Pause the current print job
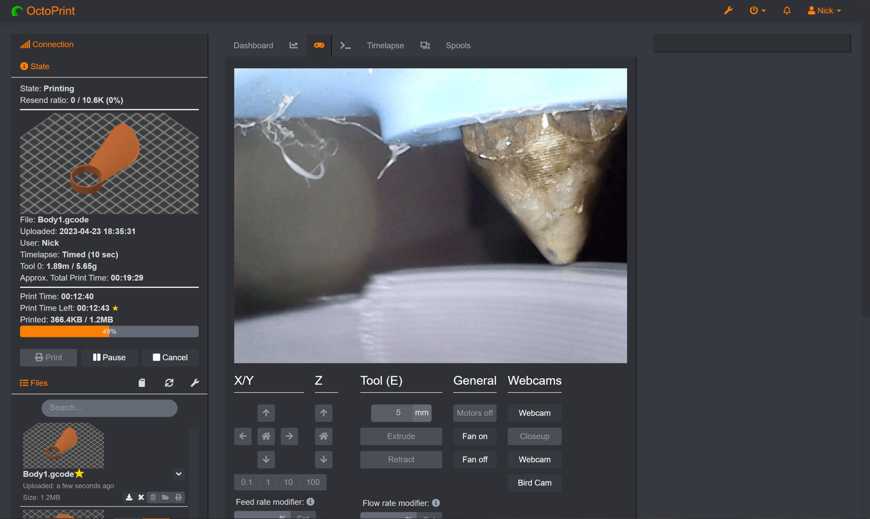The image size is (870, 519). click(109, 357)
